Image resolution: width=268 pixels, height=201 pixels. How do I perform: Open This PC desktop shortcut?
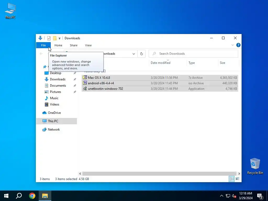10,11
